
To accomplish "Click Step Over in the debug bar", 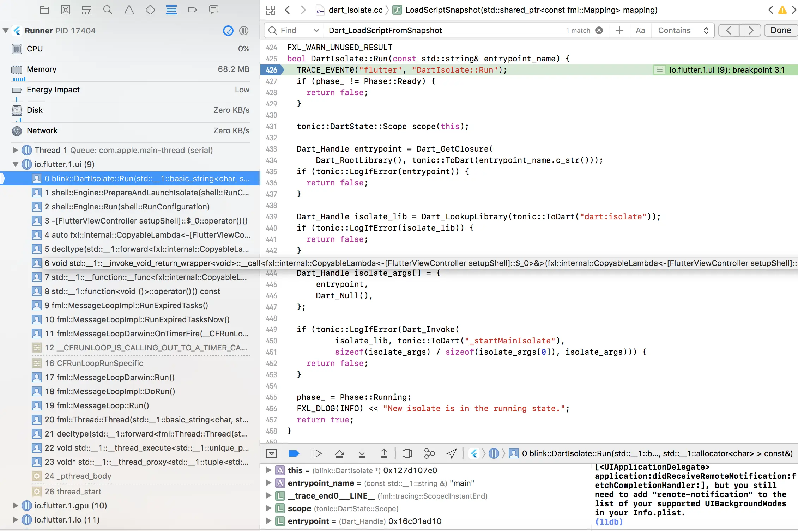I will tap(339, 453).
